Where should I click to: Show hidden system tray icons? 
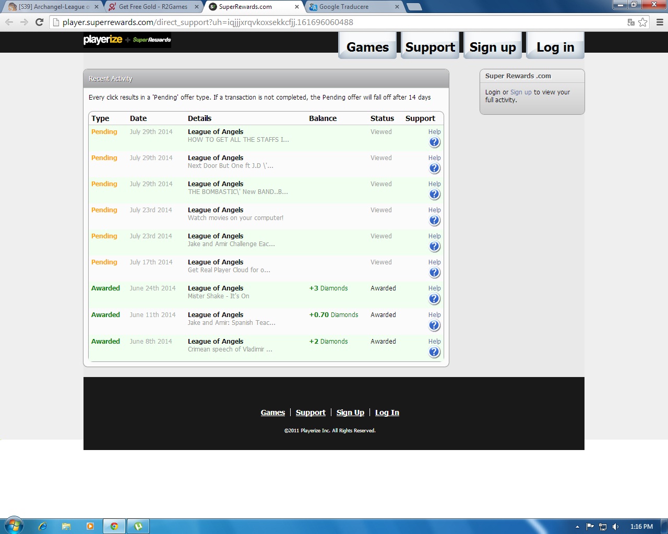click(x=577, y=527)
